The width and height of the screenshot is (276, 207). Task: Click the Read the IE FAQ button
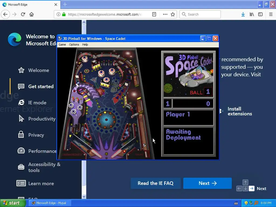(156, 183)
